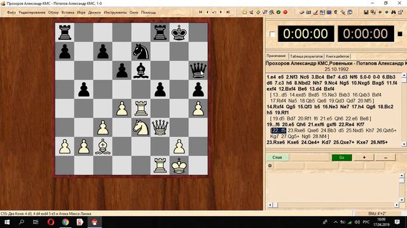Click the knight head engine icon
Viewport: 407px width, 228px height.
pyautogui.click(x=336, y=12)
